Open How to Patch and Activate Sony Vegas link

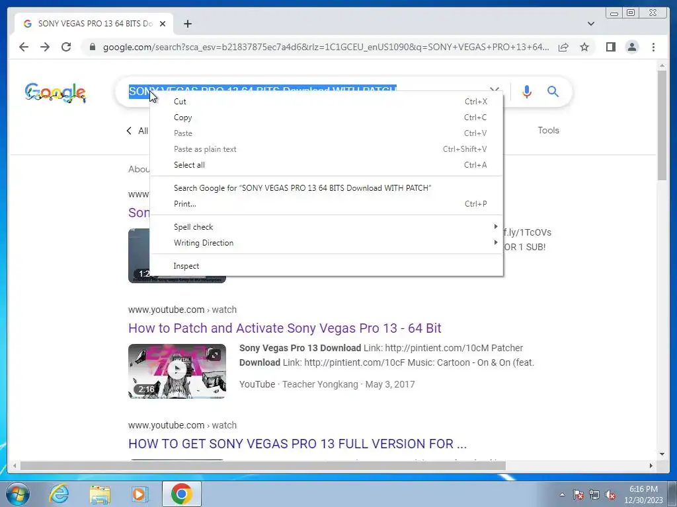[284, 328]
